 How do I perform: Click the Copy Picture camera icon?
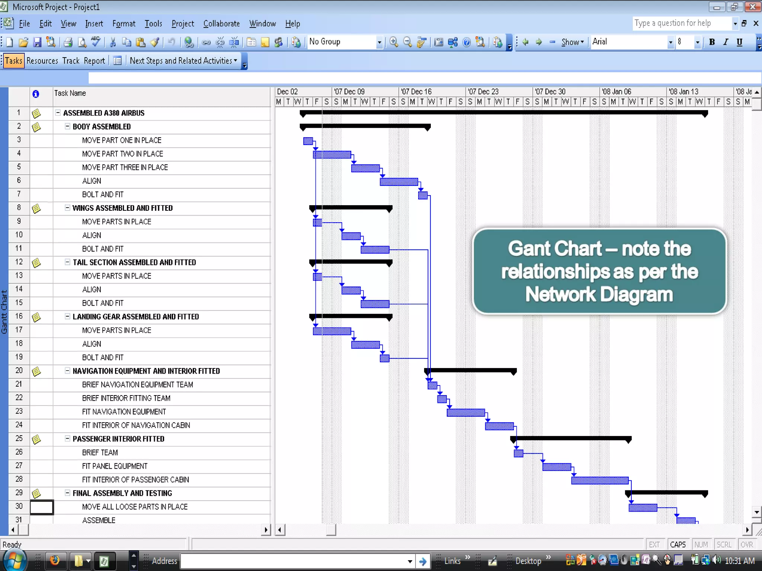click(x=439, y=42)
